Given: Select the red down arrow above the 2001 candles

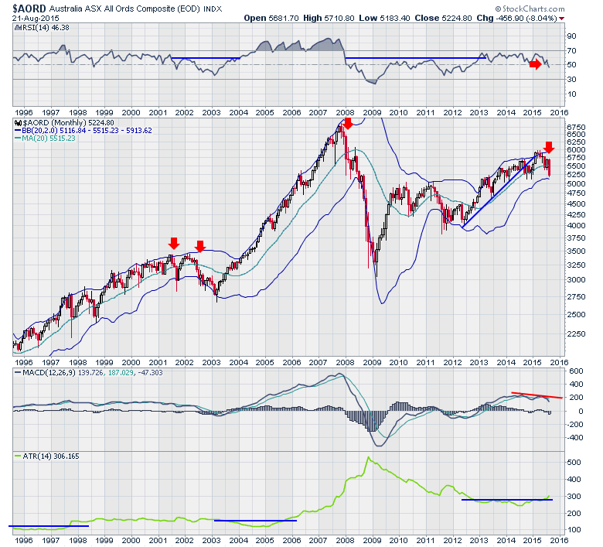Looking at the screenshot, I should click(174, 243).
